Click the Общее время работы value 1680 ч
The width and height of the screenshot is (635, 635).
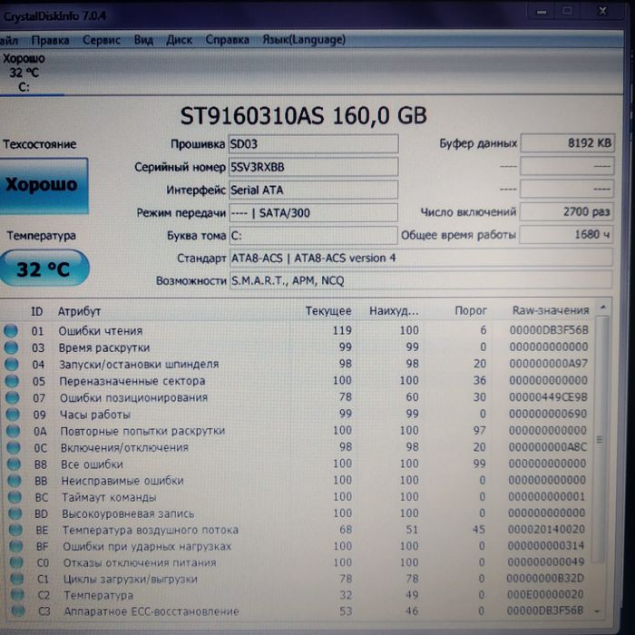(566, 234)
